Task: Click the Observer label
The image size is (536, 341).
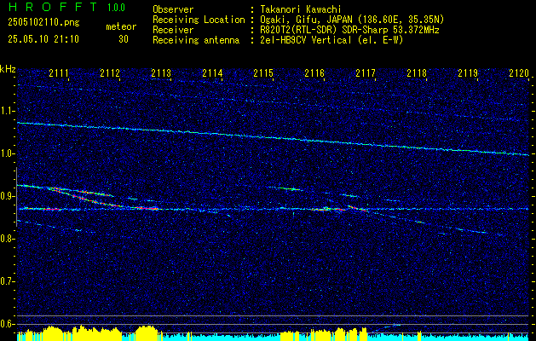Action: click(173, 9)
